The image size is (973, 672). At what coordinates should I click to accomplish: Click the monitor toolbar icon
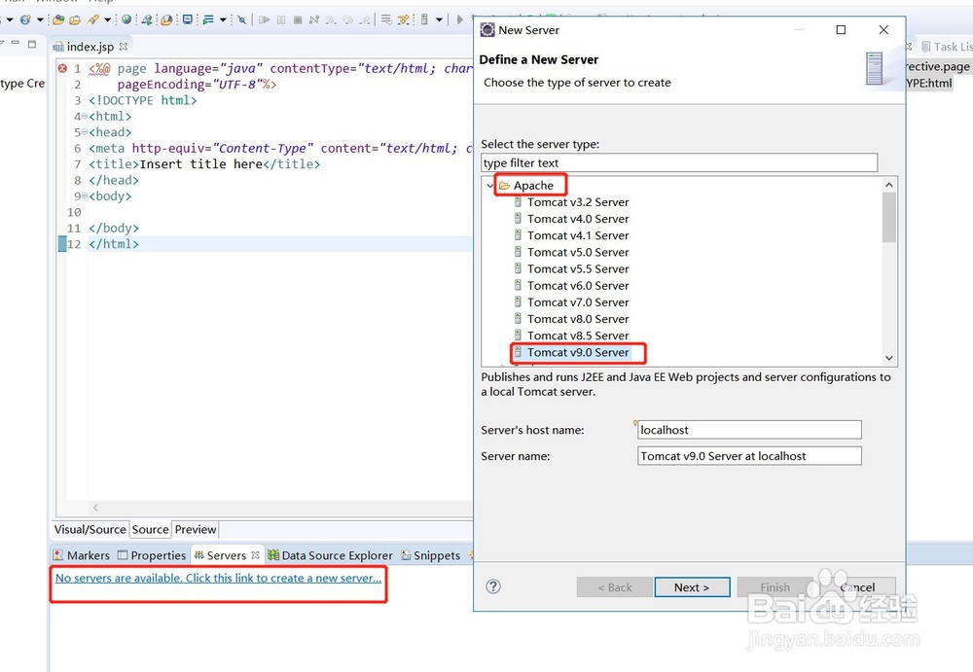click(188, 19)
